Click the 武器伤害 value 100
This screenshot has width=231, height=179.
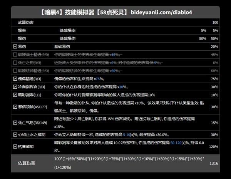(x=215, y=22)
